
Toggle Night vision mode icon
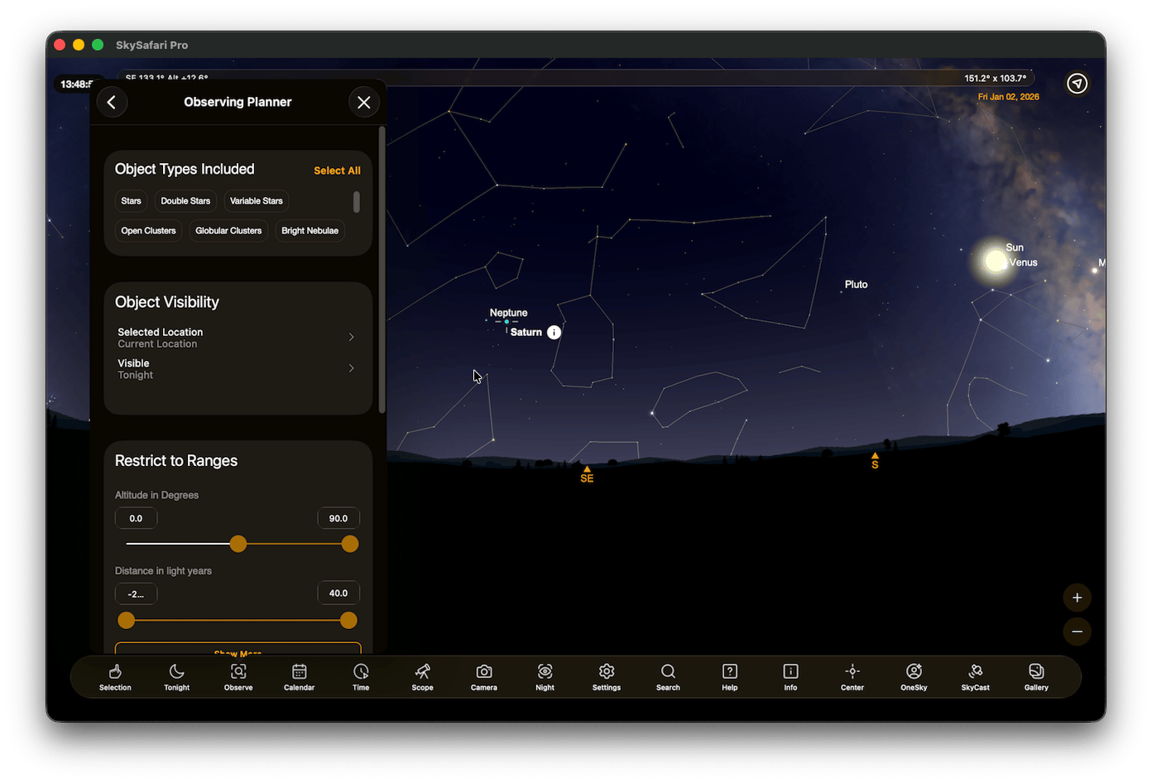[x=545, y=677]
